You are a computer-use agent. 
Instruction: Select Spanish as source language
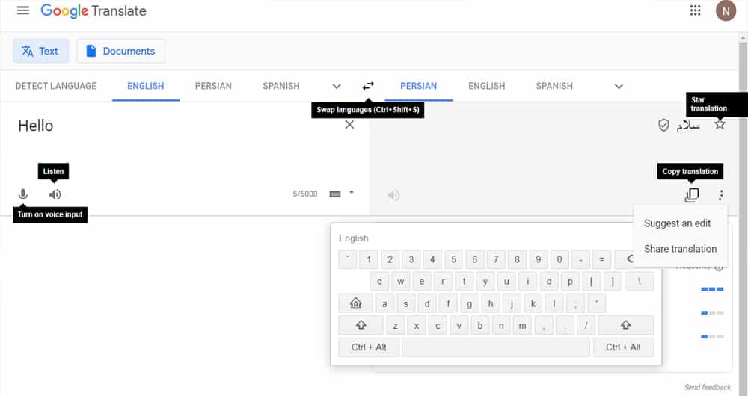pyautogui.click(x=281, y=86)
